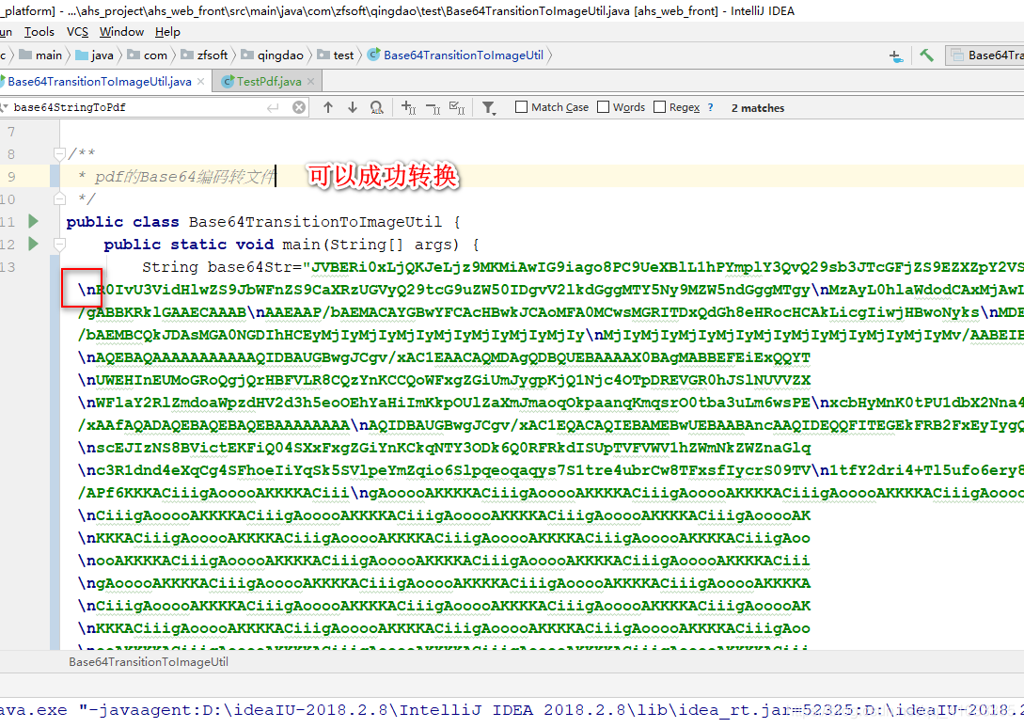1024x728 pixels.
Task: Switch to Base64TransitionToImageUtil.java tab
Action: point(100,82)
